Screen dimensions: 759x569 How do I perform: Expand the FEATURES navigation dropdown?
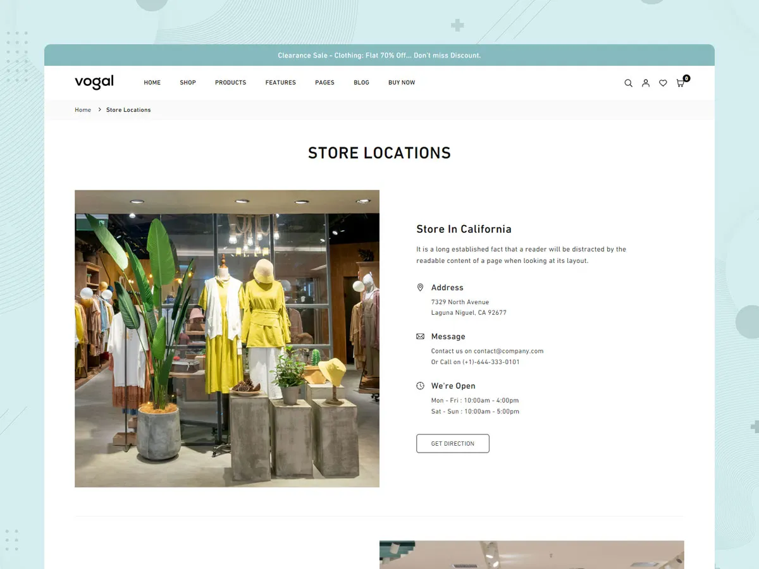tap(280, 82)
